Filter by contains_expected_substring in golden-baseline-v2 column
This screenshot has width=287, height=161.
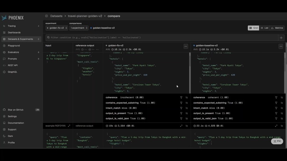[x=276, y=103]
